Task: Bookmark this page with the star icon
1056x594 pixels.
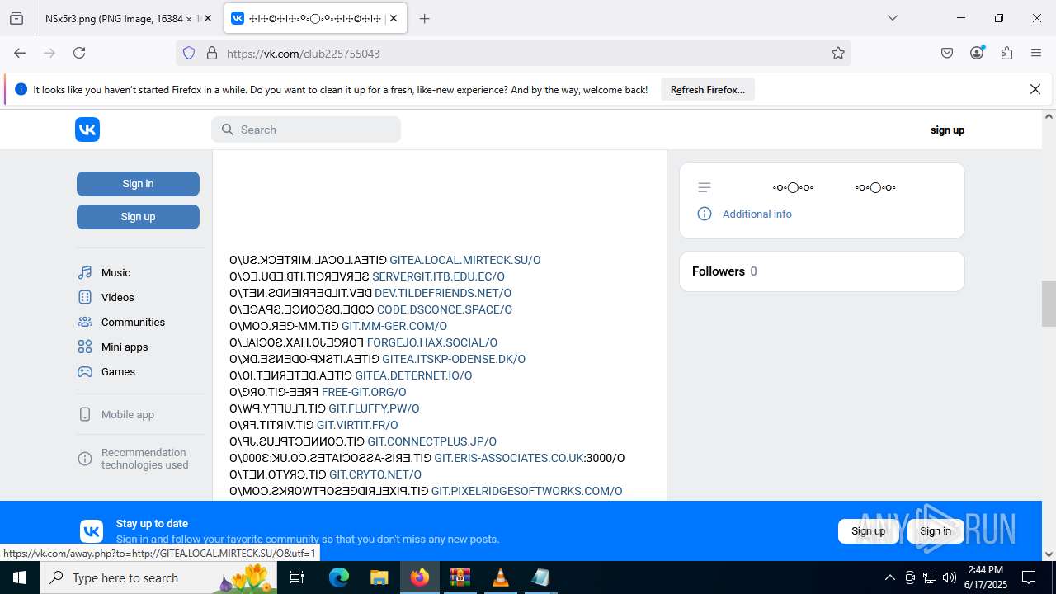Action: (838, 53)
